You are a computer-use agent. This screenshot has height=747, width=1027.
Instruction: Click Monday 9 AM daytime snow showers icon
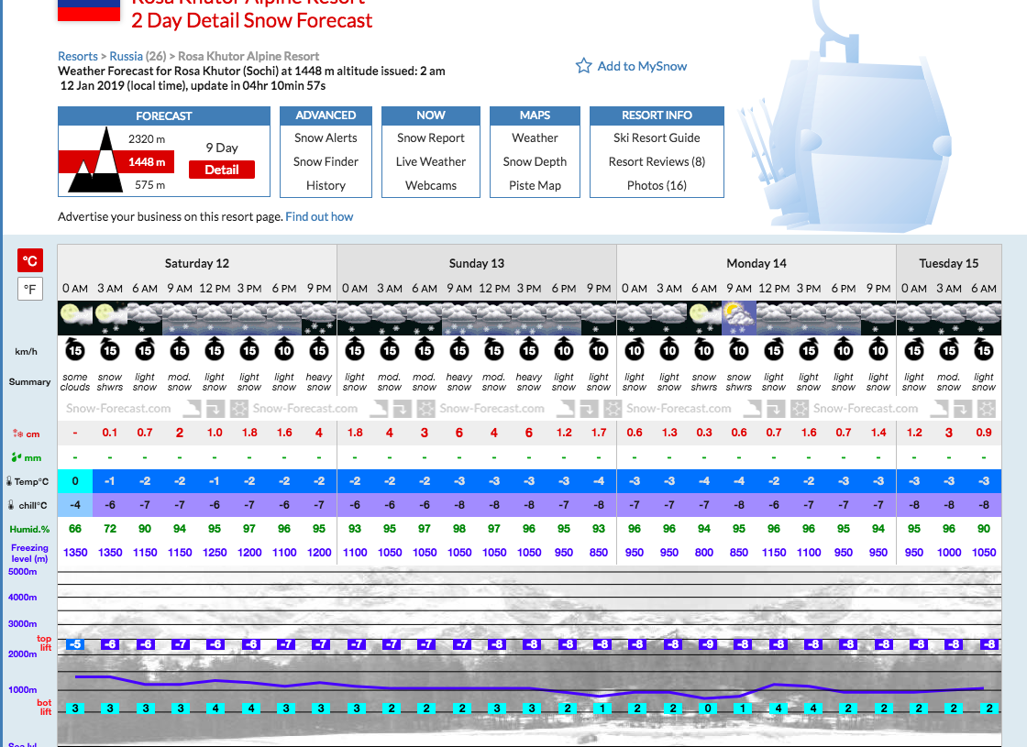(x=739, y=318)
